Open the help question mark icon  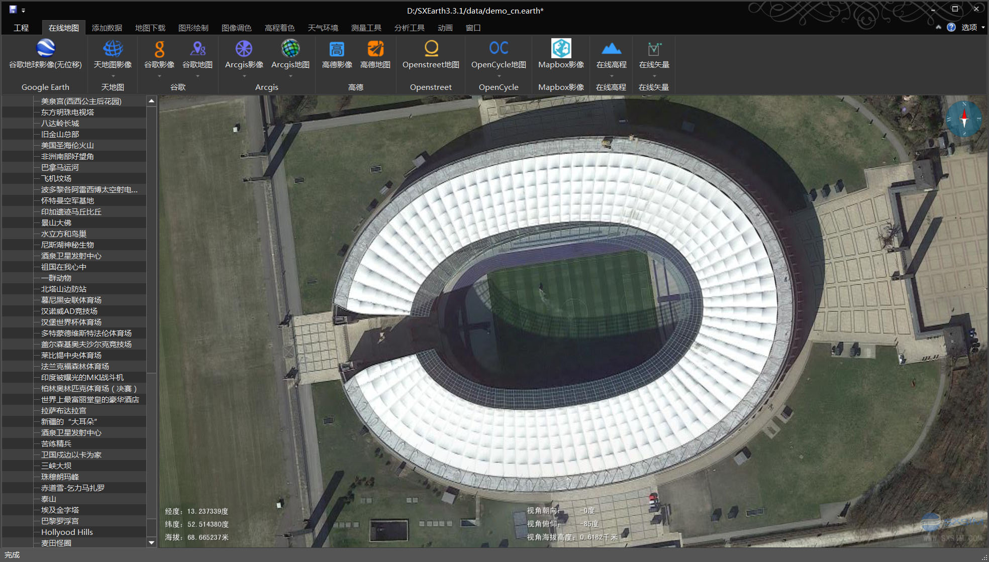[x=951, y=27]
